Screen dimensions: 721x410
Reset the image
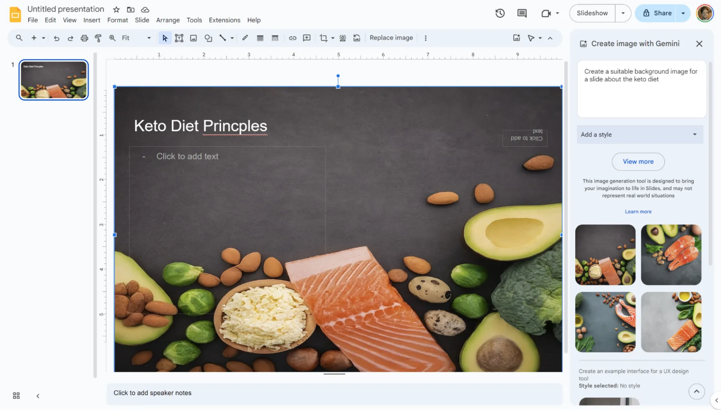(x=357, y=38)
